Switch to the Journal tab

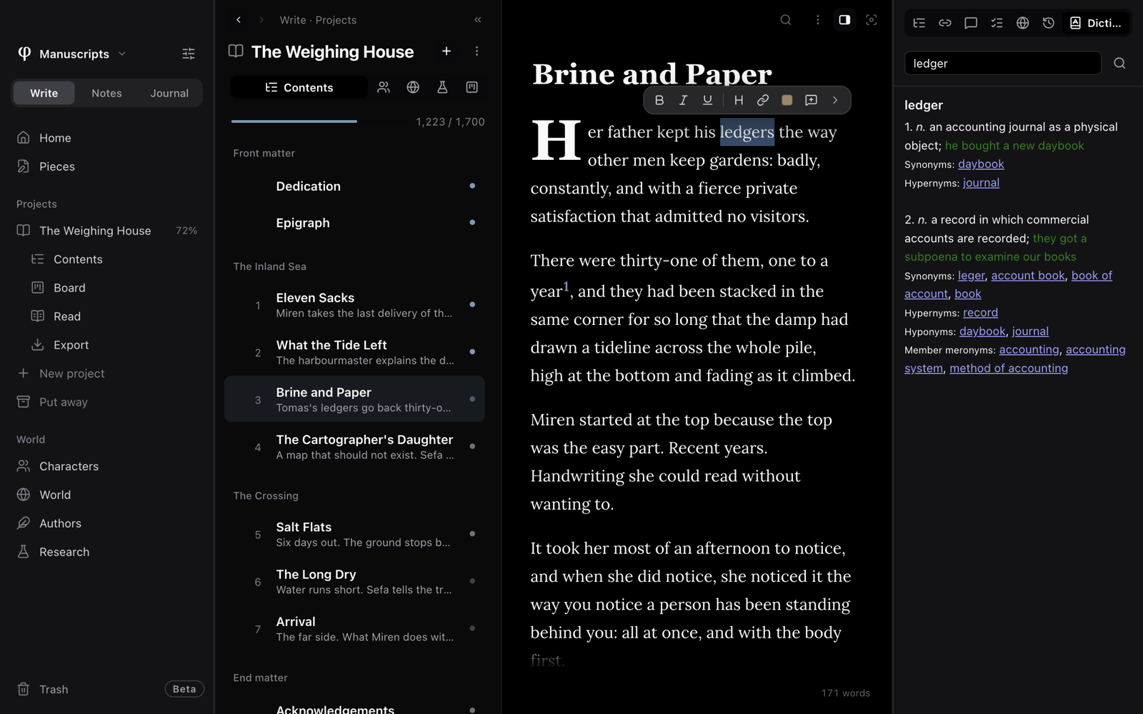[169, 94]
